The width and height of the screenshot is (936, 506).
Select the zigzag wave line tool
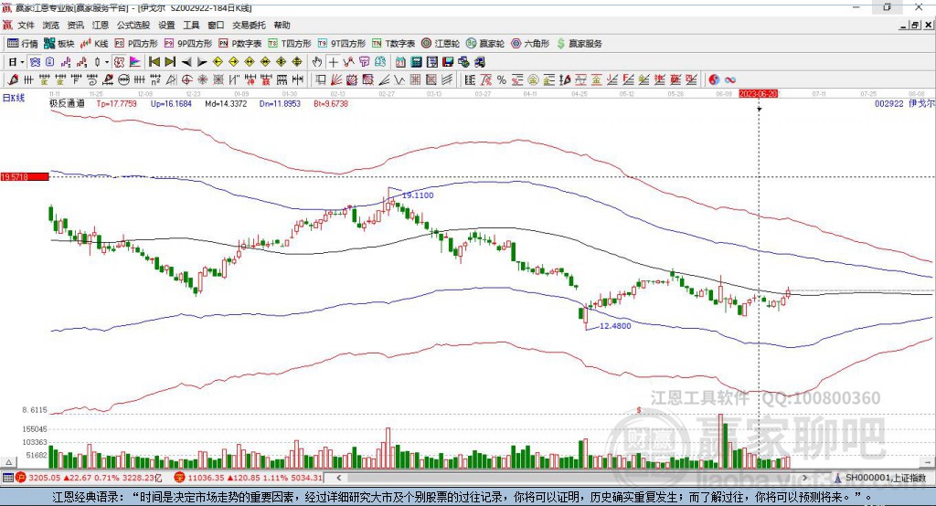(399, 80)
